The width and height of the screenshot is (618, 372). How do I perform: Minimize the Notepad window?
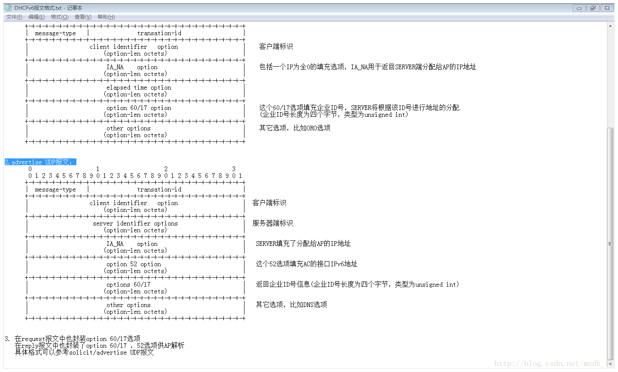[579, 8]
